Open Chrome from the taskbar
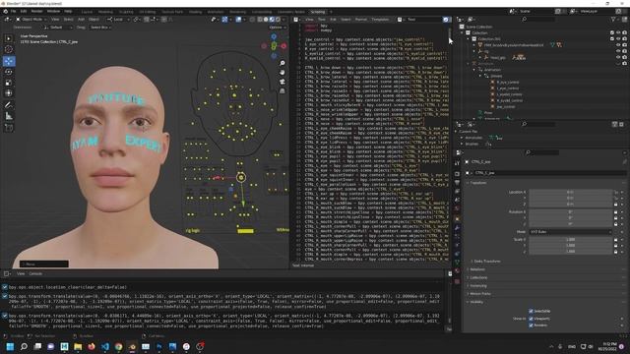630x354 pixels. tap(118, 346)
